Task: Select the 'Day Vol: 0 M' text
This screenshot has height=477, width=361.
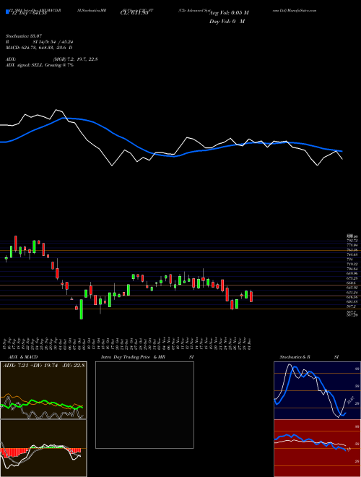Action: tap(227, 22)
